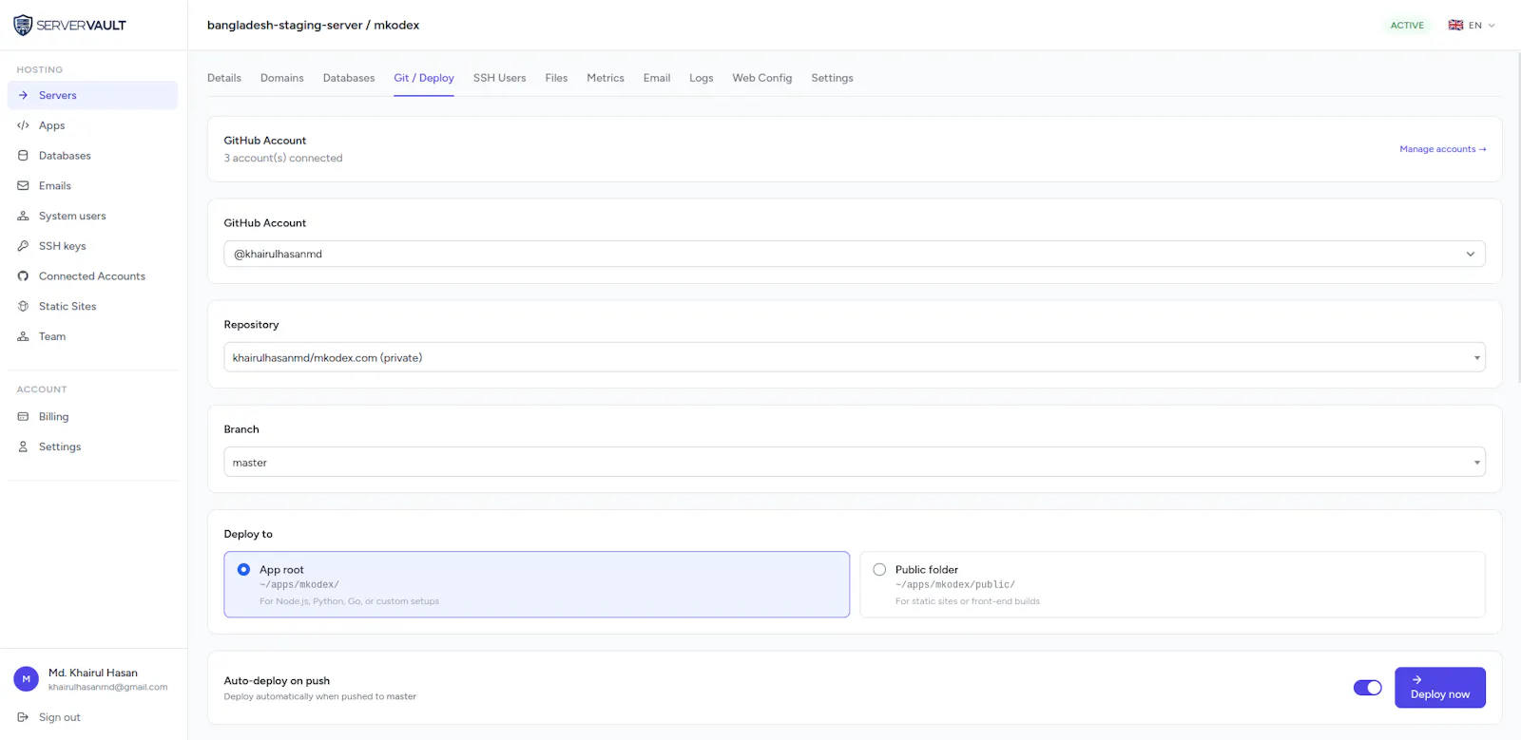Click the '3 account(s) connected' text
Screen dimensions: 1521x740
283,159
